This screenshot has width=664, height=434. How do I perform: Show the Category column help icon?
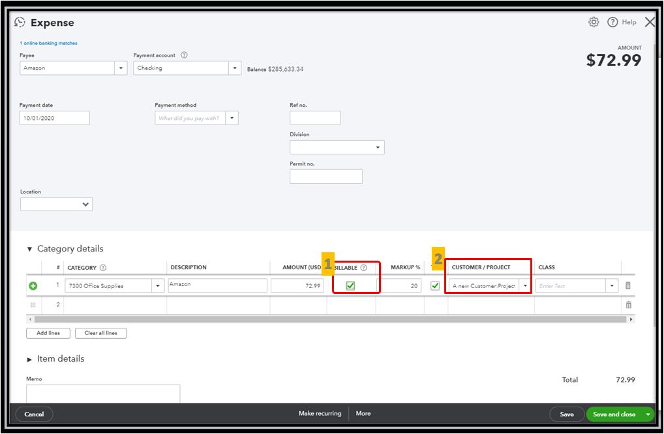click(103, 267)
